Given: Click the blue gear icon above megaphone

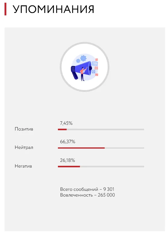Looking at the screenshot, I should click(x=83, y=58).
